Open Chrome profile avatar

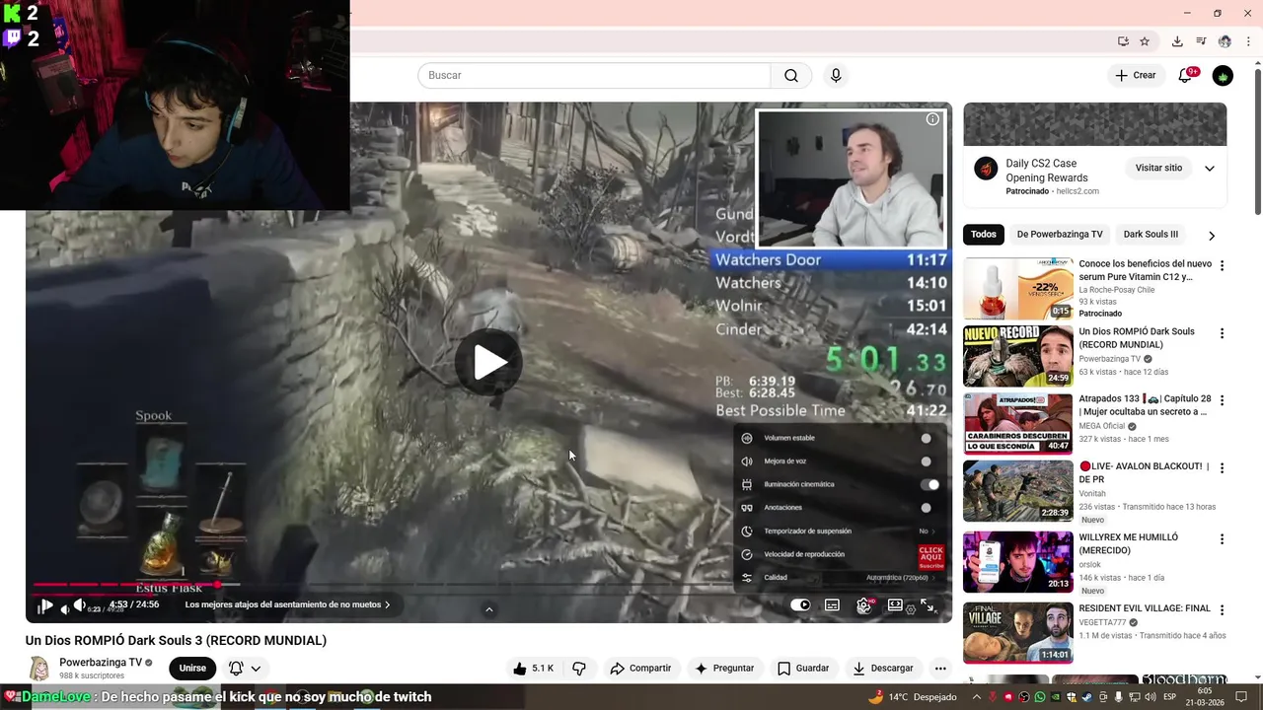(1225, 41)
